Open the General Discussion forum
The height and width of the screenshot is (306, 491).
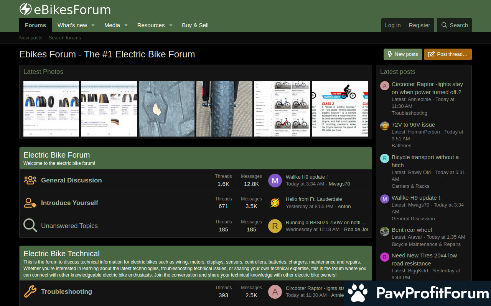pos(71,180)
